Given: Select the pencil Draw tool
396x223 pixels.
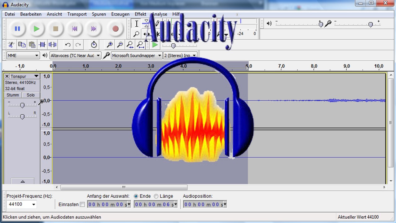Looking at the screenshot, I should 157,24.
